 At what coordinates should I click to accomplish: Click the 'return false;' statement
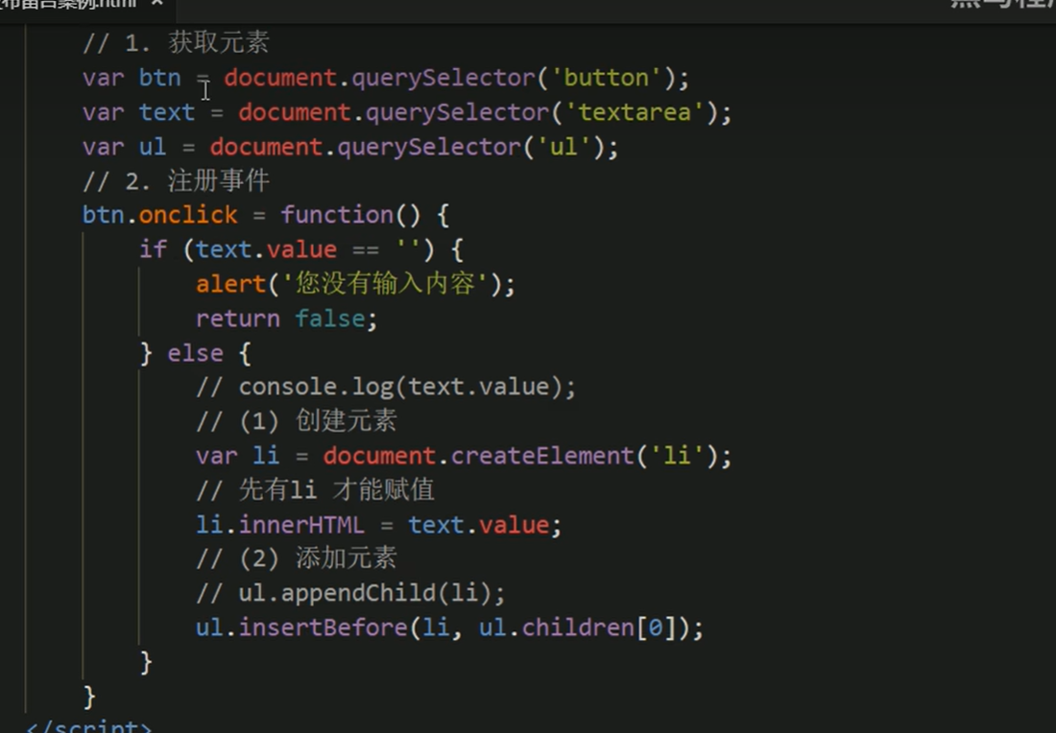coord(286,319)
